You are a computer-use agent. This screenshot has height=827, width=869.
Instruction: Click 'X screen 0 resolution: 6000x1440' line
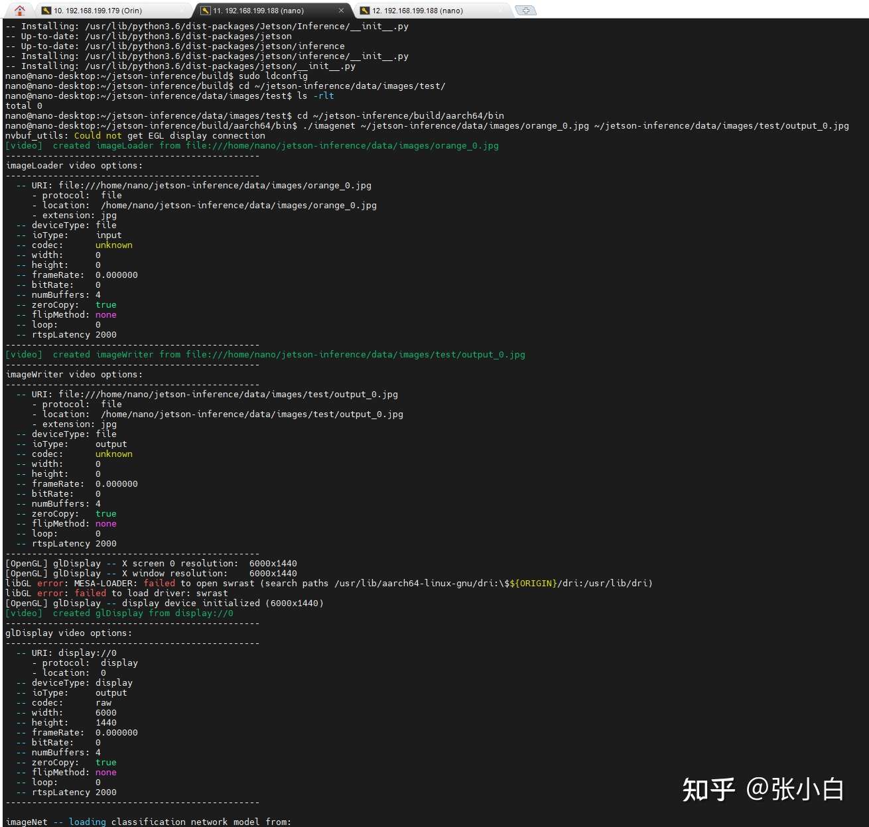(x=151, y=563)
